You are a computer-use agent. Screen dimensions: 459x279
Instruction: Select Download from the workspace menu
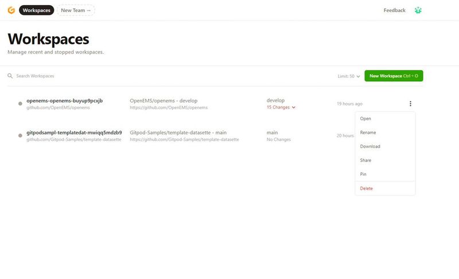pyautogui.click(x=385, y=146)
